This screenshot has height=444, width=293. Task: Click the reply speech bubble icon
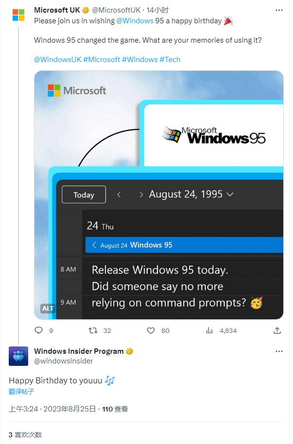(39, 330)
